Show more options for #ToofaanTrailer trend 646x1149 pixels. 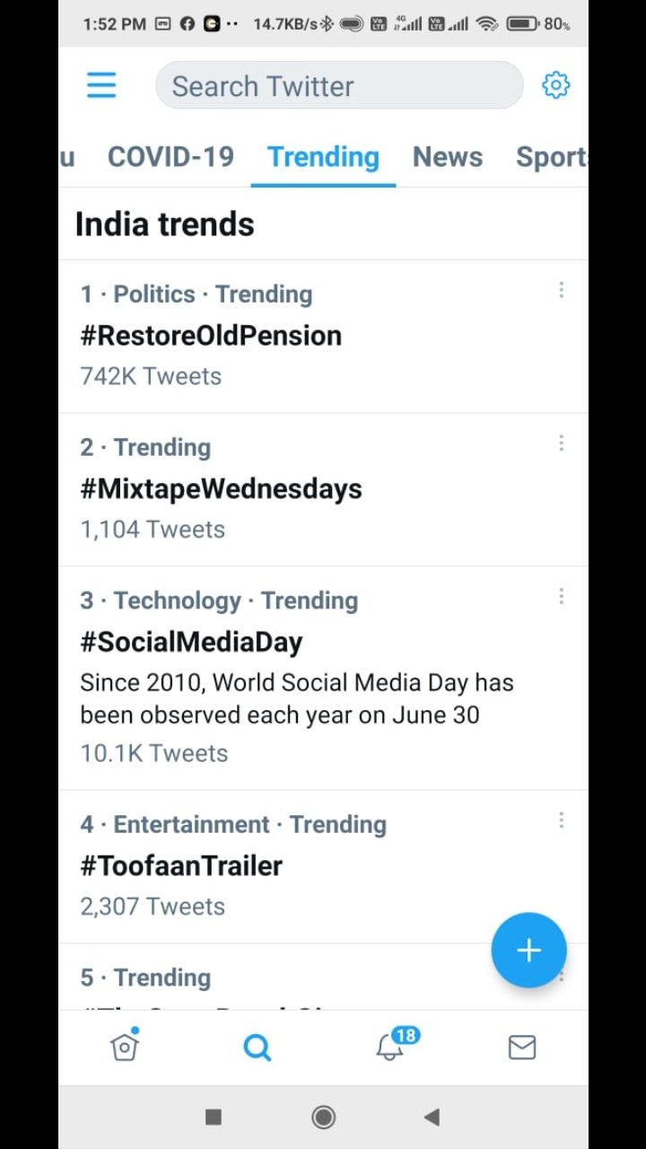click(x=562, y=820)
